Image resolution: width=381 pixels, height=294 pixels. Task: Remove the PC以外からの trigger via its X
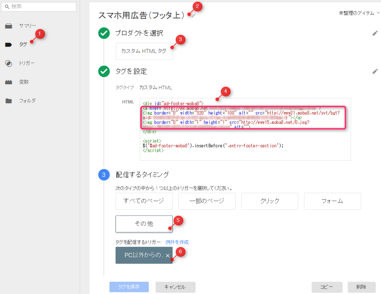pos(167,255)
